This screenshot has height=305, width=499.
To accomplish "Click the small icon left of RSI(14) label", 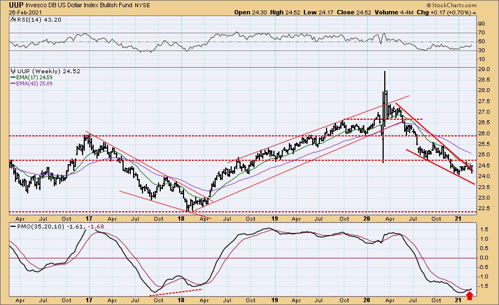I will [13, 19].
